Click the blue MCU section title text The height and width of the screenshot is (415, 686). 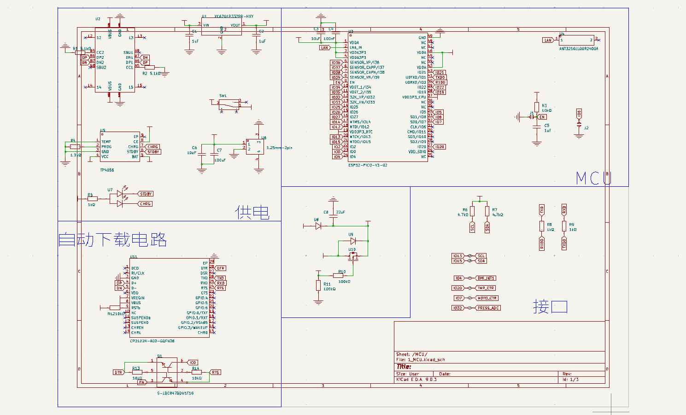[x=593, y=178]
